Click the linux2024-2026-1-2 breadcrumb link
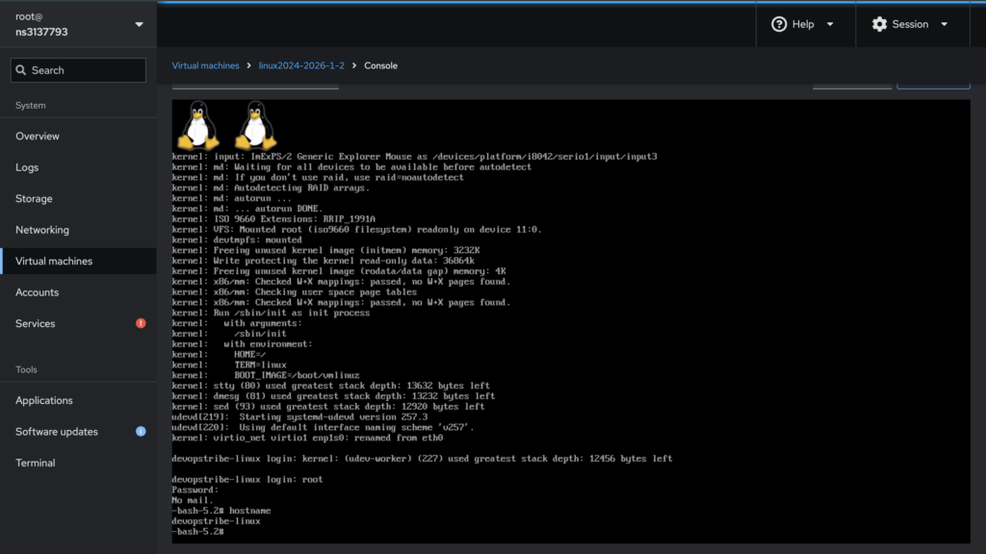986x554 pixels. coord(303,65)
